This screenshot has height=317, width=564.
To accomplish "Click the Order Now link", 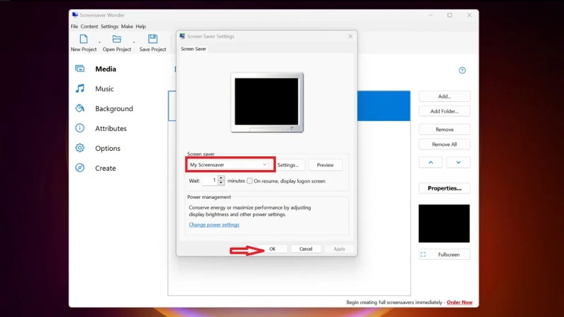I will [x=459, y=302].
